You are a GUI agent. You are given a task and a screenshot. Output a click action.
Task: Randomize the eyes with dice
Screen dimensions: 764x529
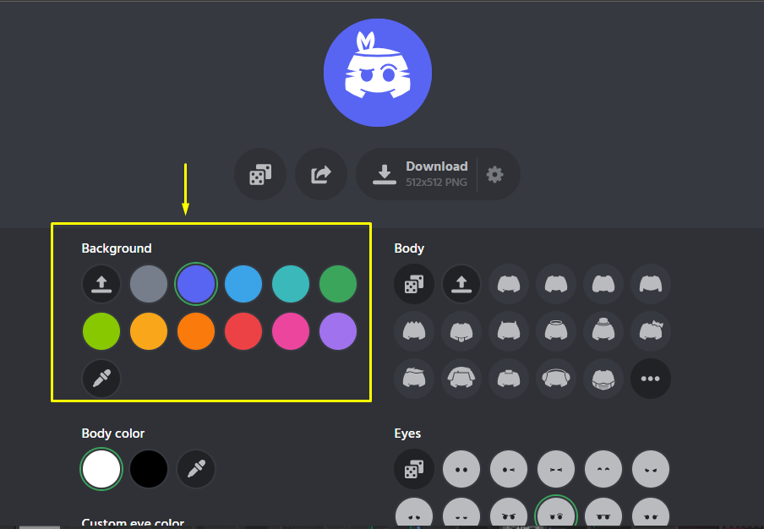tap(413, 469)
